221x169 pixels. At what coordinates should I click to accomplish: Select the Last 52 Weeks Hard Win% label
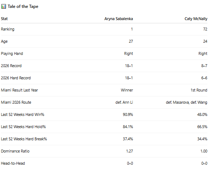(x=23, y=114)
